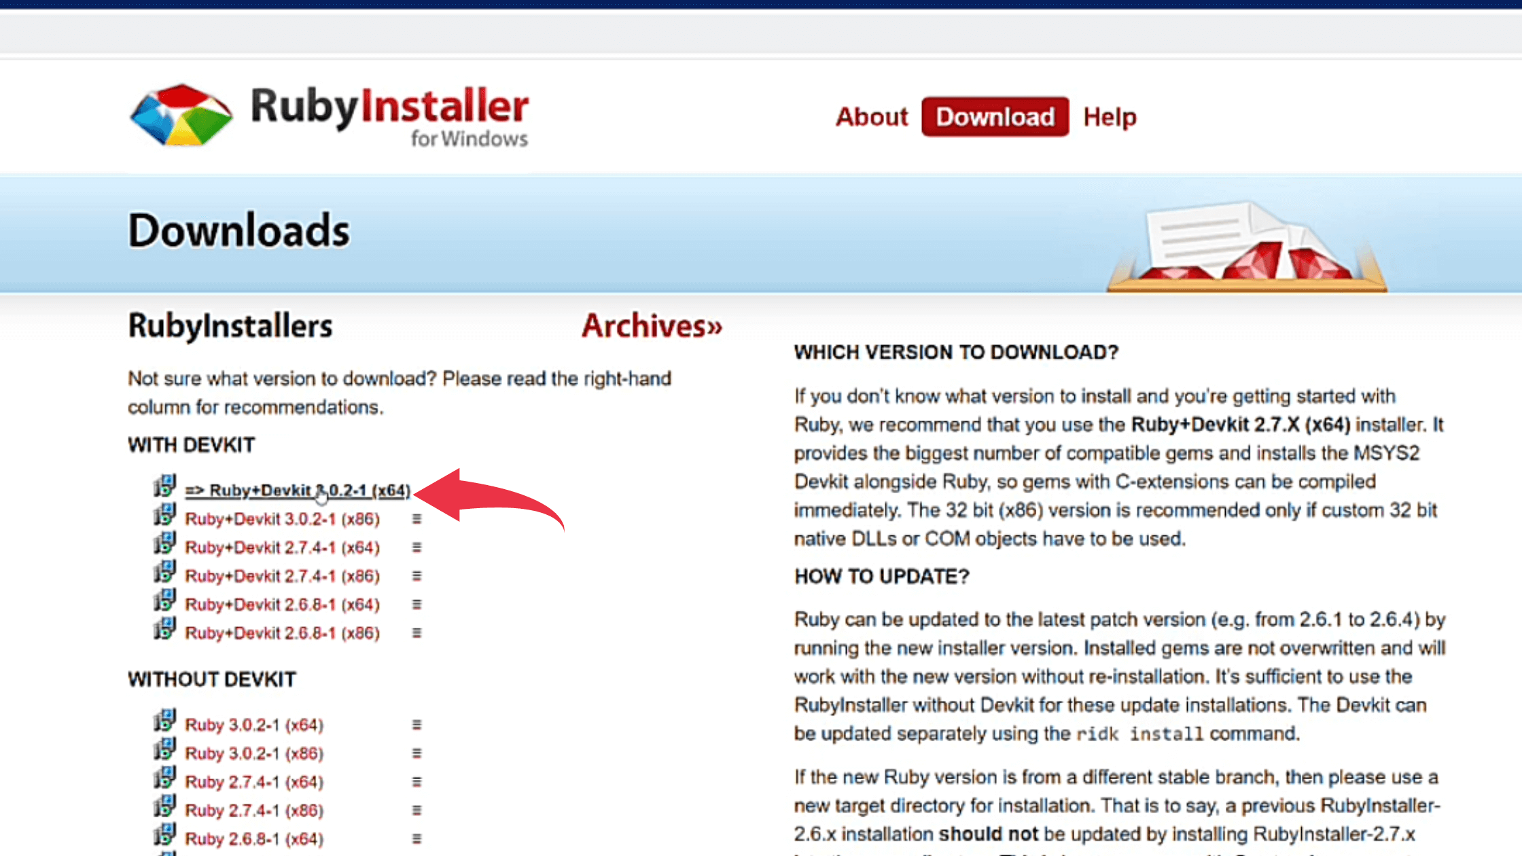
Task: Toggle Ruby 2.7.4-1 x64 installer options
Action: coord(417,547)
